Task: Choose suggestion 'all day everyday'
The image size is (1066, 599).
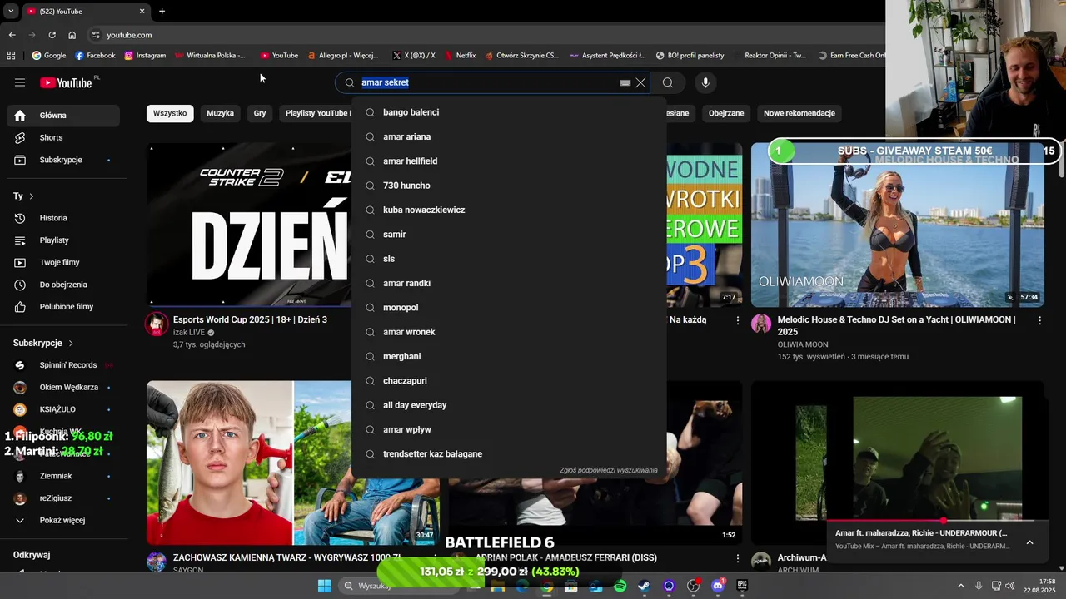Action: (509, 405)
